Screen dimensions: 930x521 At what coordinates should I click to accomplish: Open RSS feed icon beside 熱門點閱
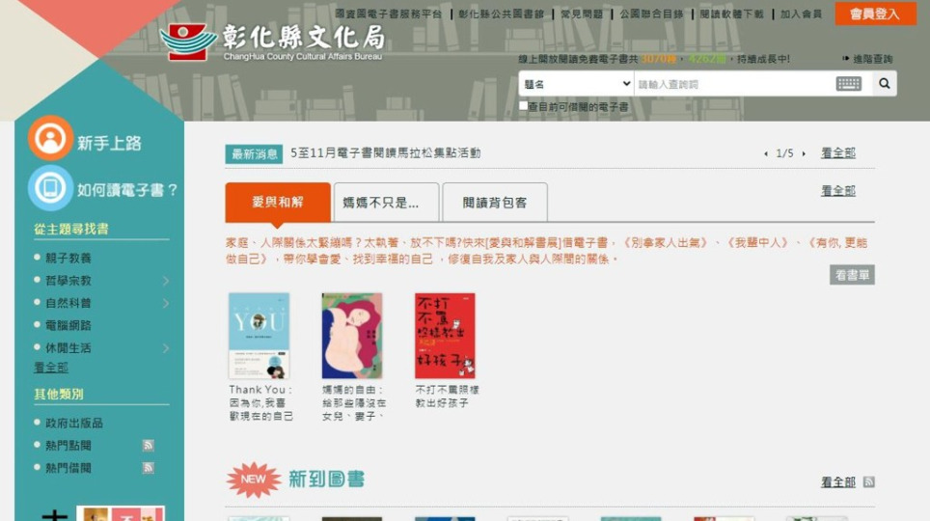149,445
